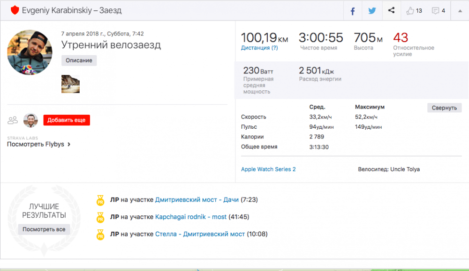Click the Дистанция (?) help link

tap(259, 48)
